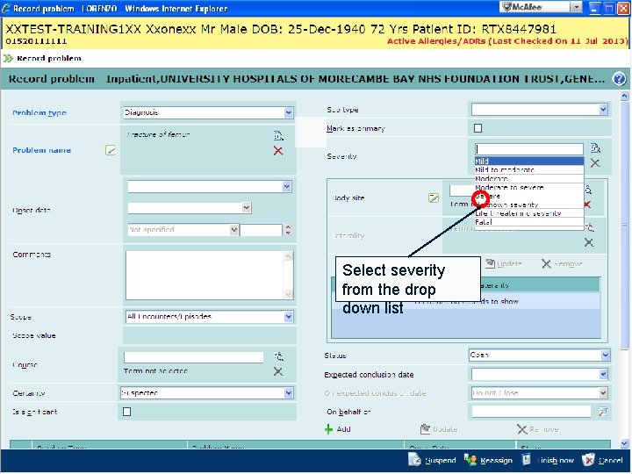Image resolution: width=632 pixels, height=474 pixels.
Task: Open the Expected conclusion date dropdown
Action: click(x=603, y=375)
